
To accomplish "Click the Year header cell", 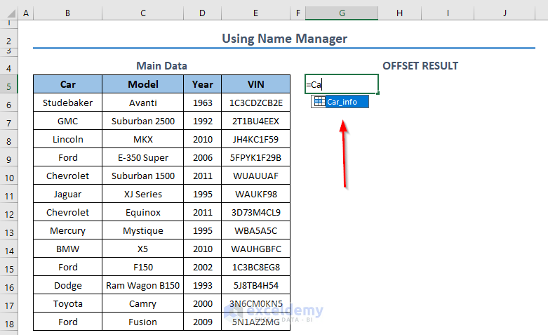I will (x=203, y=84).
